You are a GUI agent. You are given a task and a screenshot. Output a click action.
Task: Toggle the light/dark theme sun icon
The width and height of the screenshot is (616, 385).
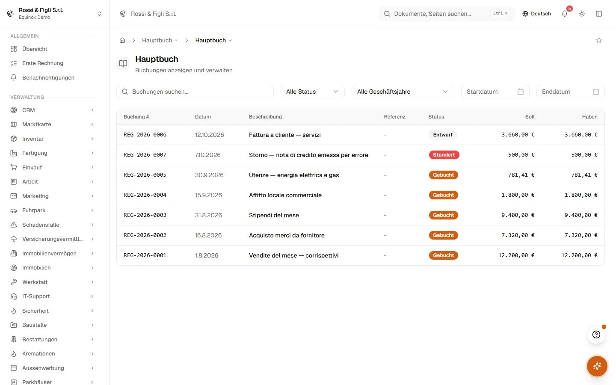(582, 14)
